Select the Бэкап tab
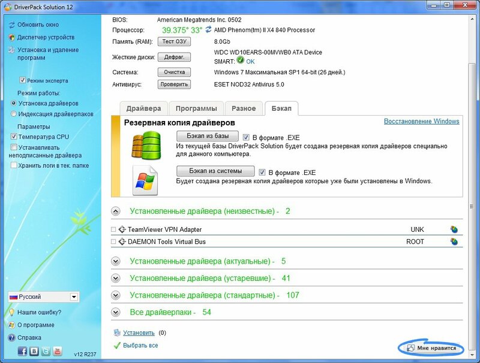Image resolution: width=480 pixels, height=363 pixels. click(281, 108)
